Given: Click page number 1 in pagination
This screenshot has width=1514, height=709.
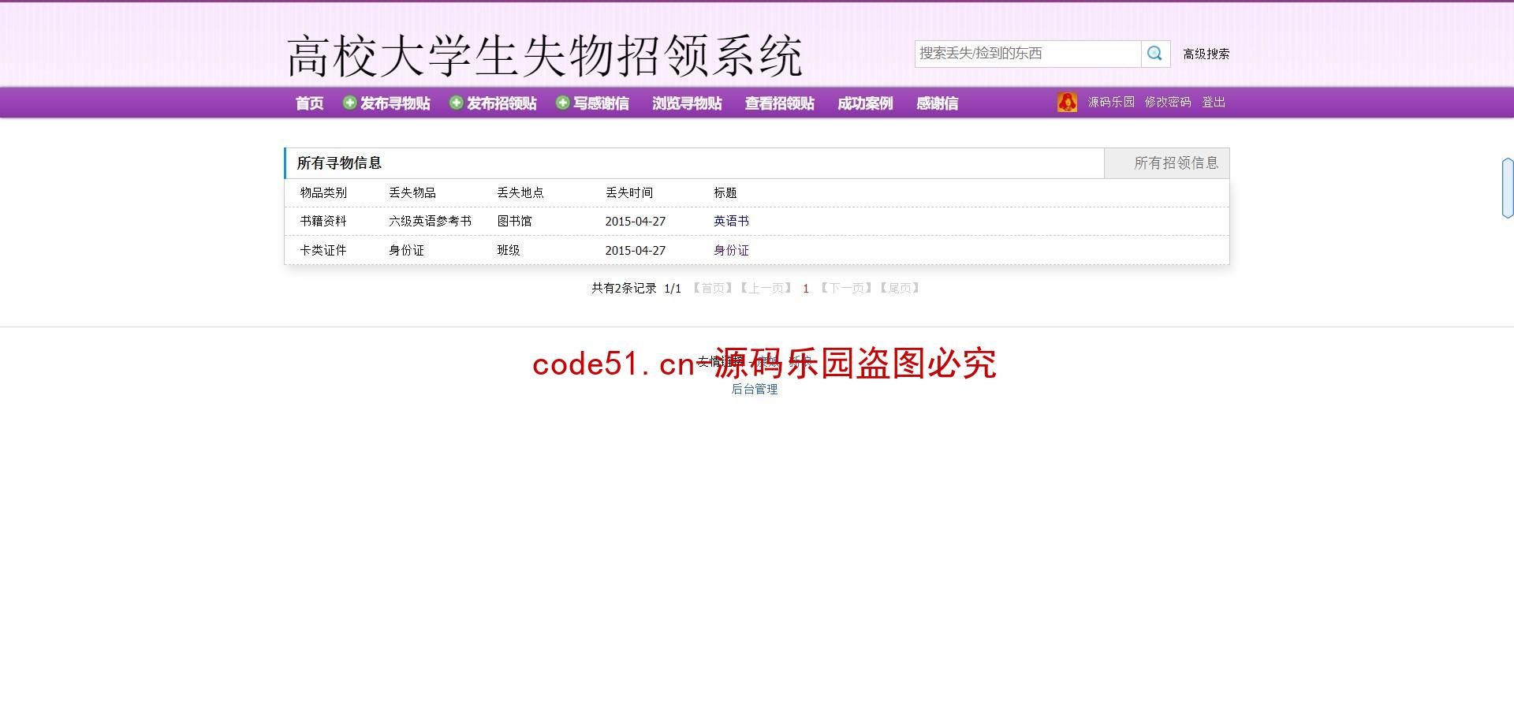Looking at the screenshot, I should [806, 289].
